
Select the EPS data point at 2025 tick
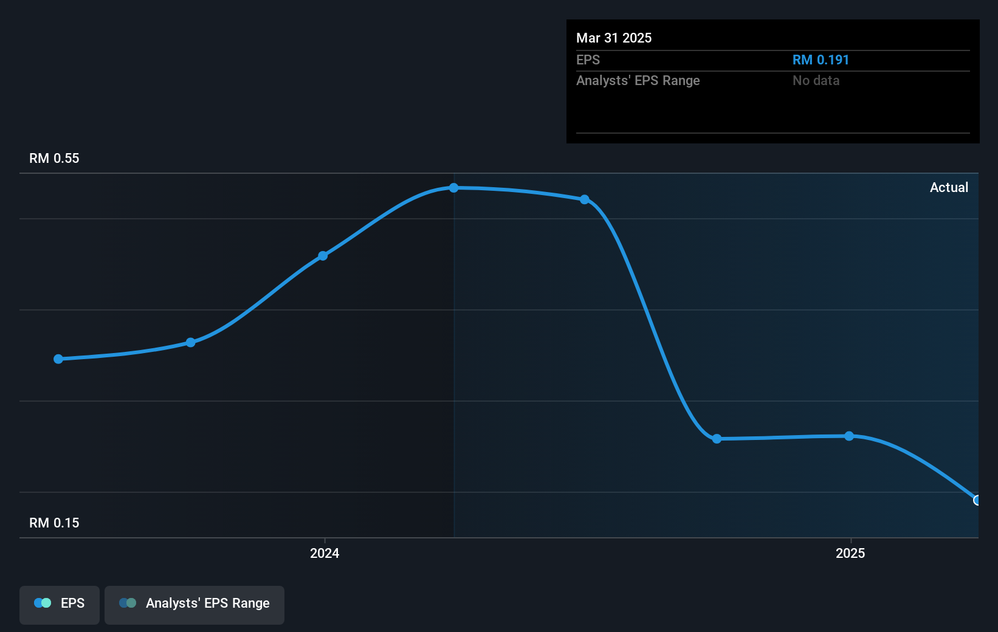coord(849,436)
